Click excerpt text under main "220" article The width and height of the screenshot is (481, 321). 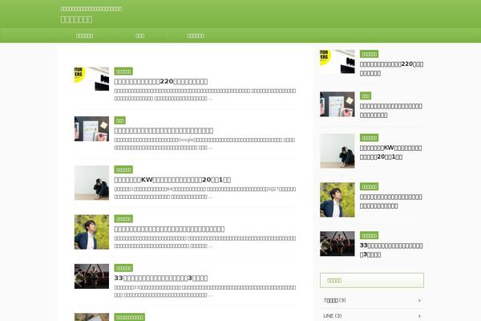coord(204,95)
